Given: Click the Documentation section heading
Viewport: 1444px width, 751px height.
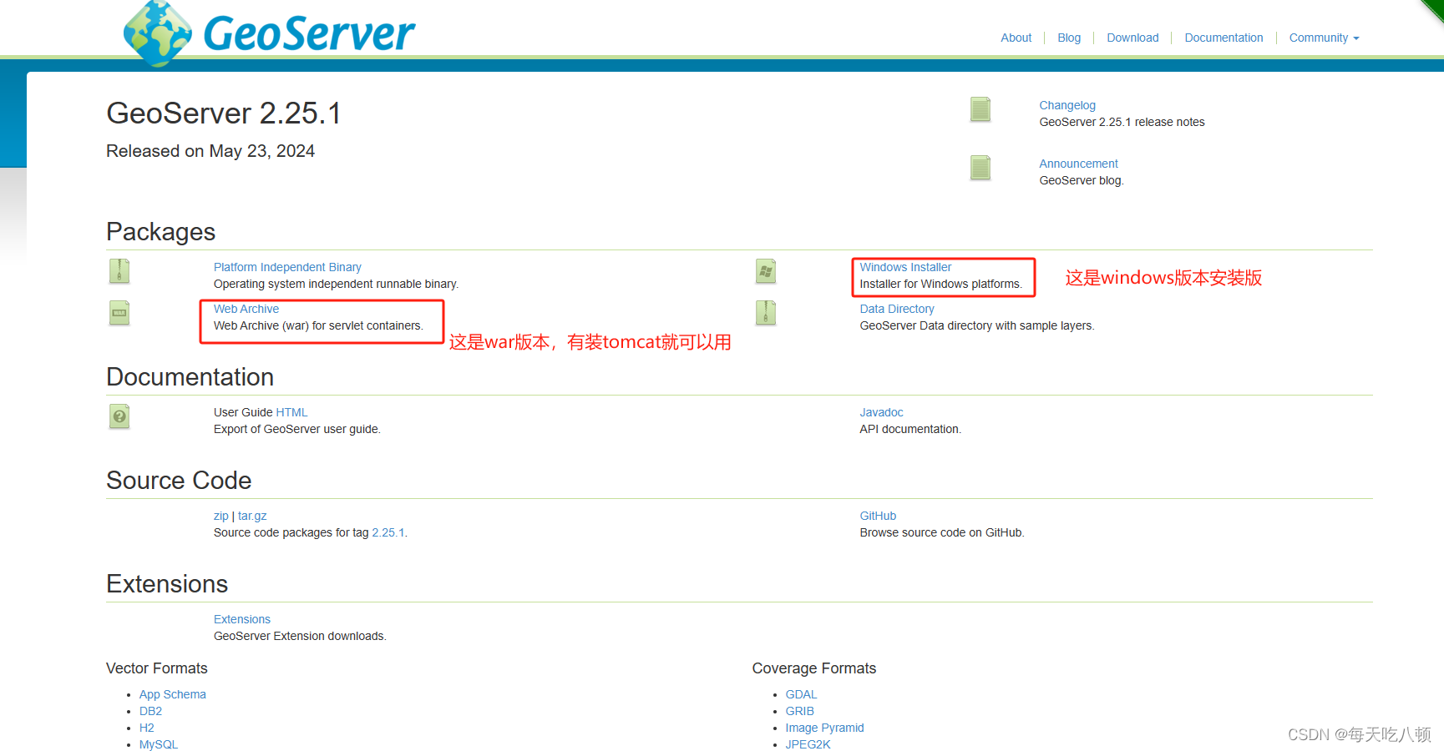Looking at the screenshot, I should 190,377.
